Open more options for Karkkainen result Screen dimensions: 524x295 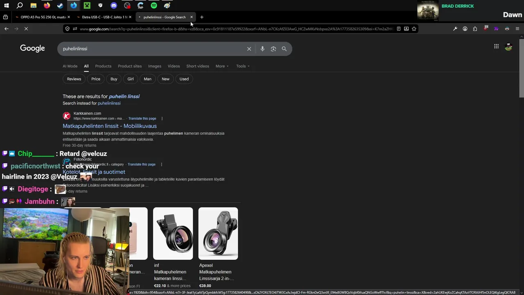pyautogui.click(x=162, y=118)
